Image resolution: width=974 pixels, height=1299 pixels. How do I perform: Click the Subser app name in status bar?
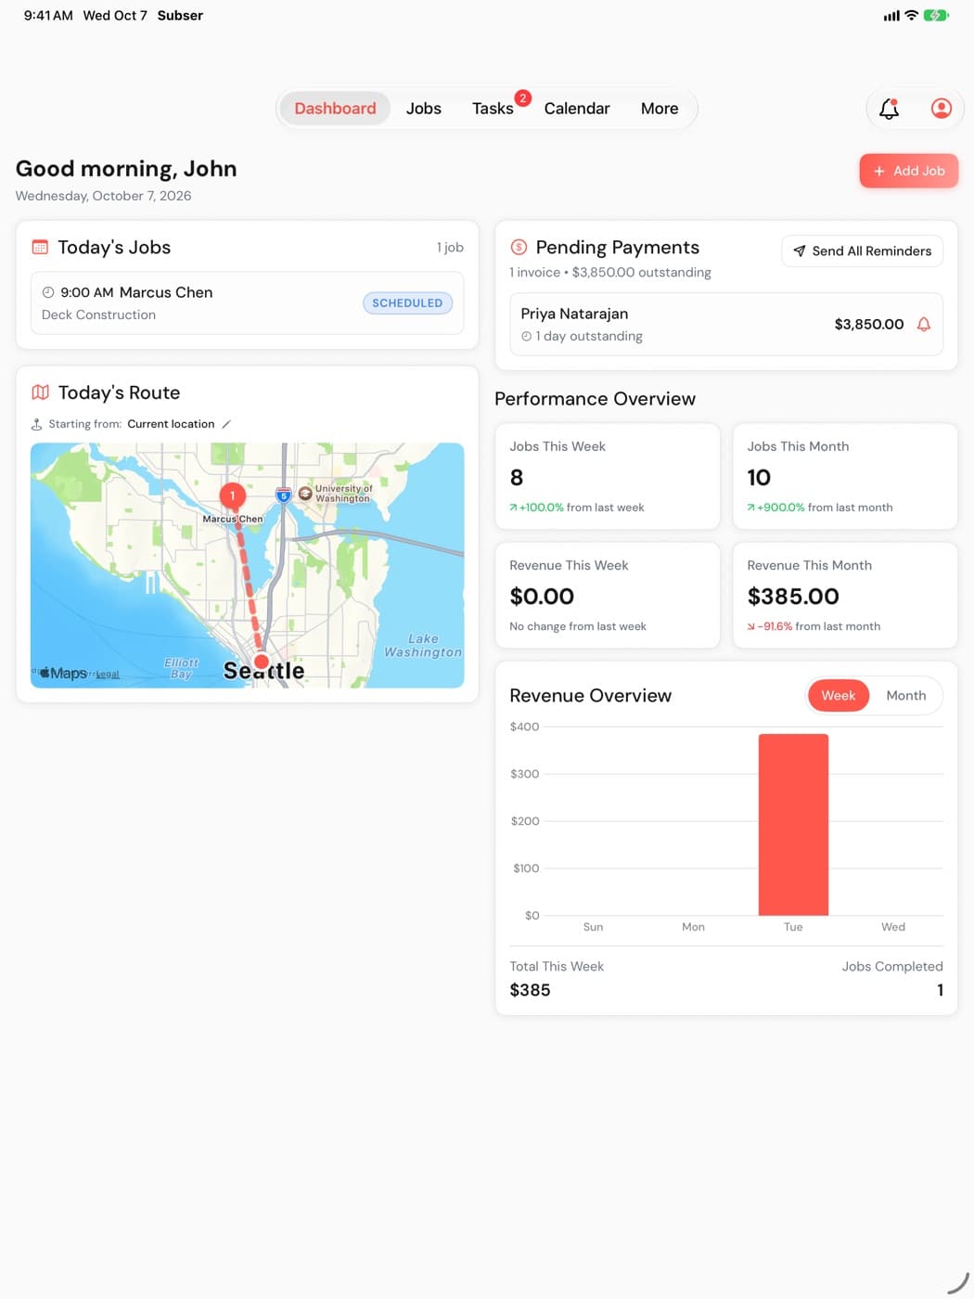click(x=180, y=16)
